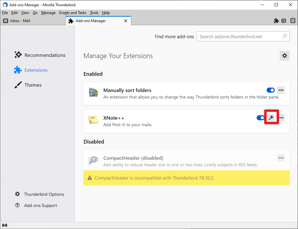Open XNote++ preferences via the wrench icon

pos(272,117)
